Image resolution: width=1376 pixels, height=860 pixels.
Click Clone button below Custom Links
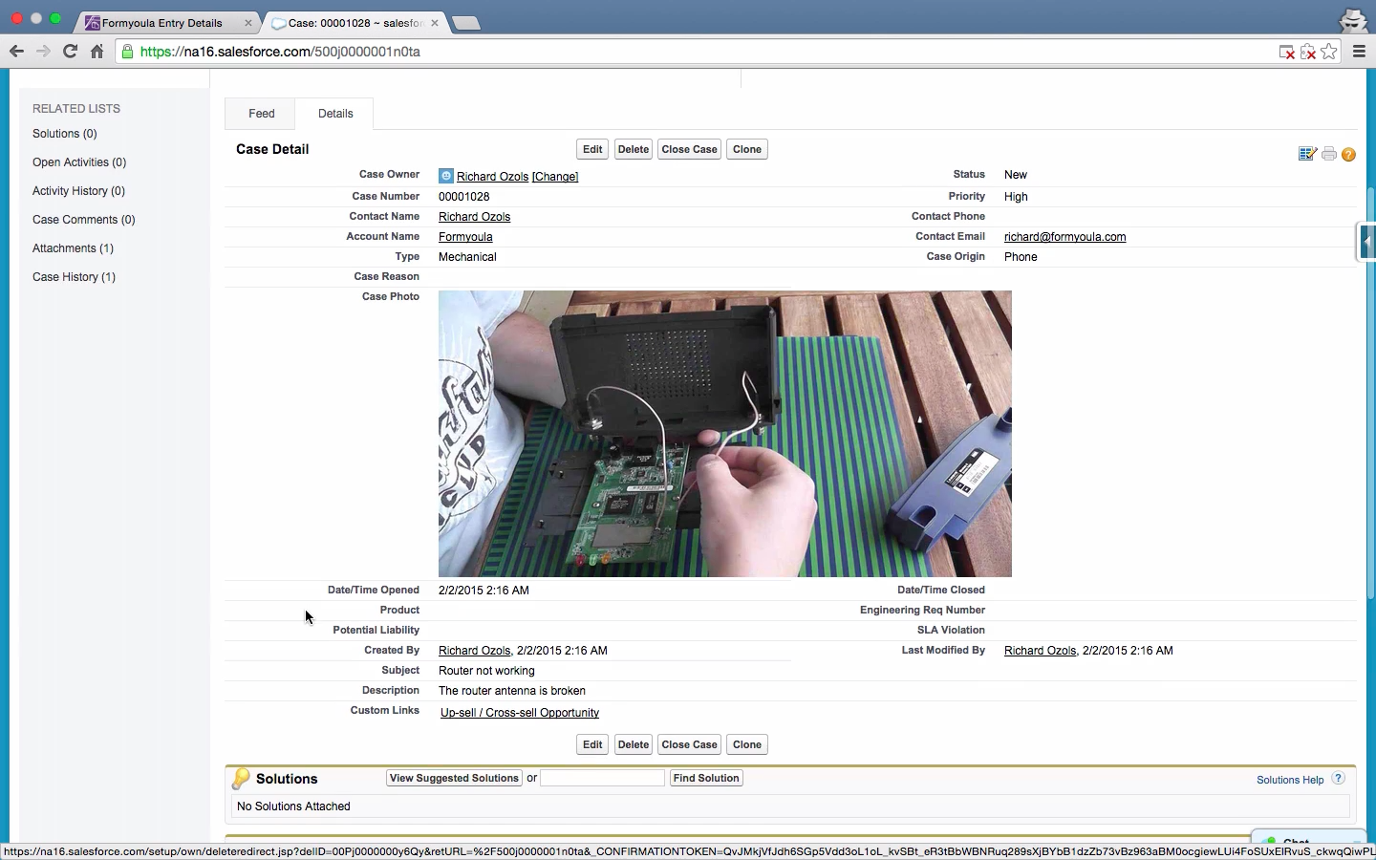(746, 745)
